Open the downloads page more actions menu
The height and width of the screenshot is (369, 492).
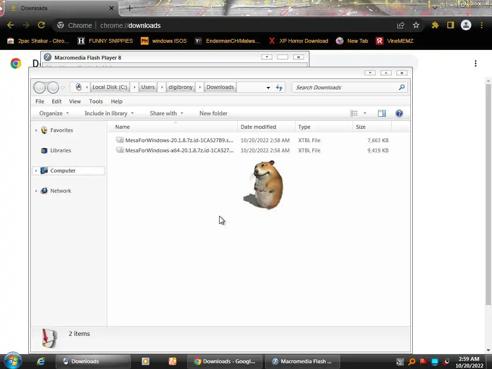click(x=476, y=63)
